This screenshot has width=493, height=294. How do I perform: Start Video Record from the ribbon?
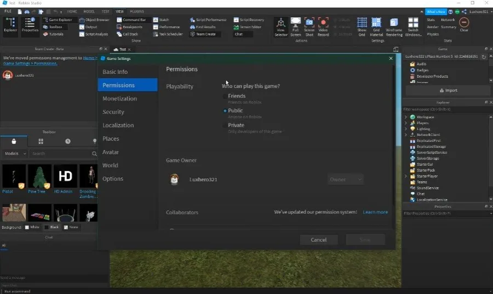tap(323, 27)
